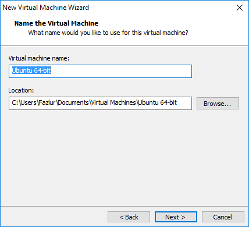Image resolution: width=249 pixels, height=227 pixels.
Task: Open the Browse... location picker
Action: tap(218, 104)
